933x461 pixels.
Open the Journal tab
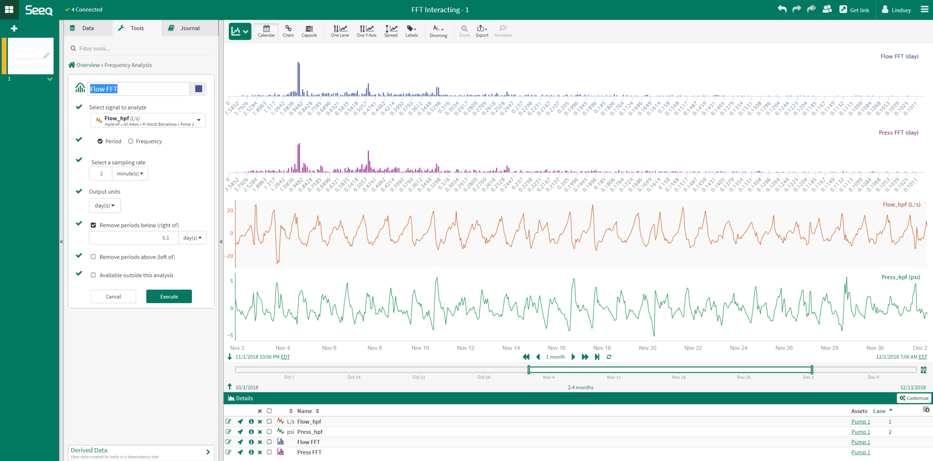click(x=189, y=28)
